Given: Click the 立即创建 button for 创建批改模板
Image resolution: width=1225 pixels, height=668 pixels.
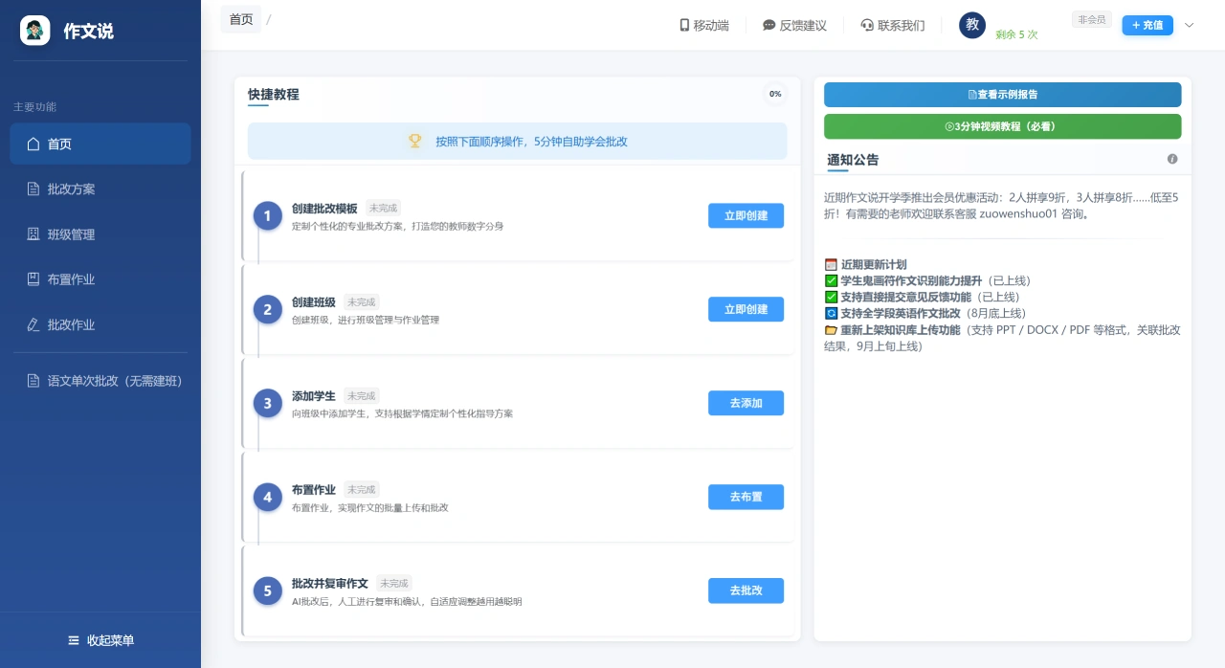Looking at the screenshot, I should pyautogui.click(x=746, y=215).
